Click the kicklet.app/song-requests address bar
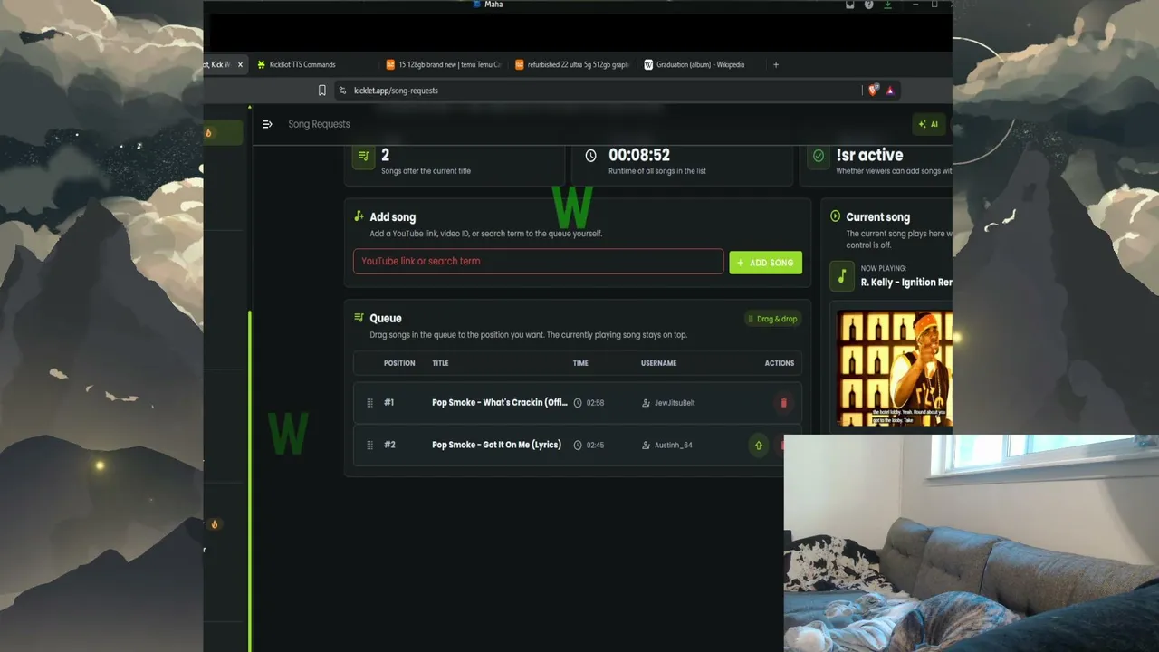Screen dimensions: 1159x652 coord(396,91)
